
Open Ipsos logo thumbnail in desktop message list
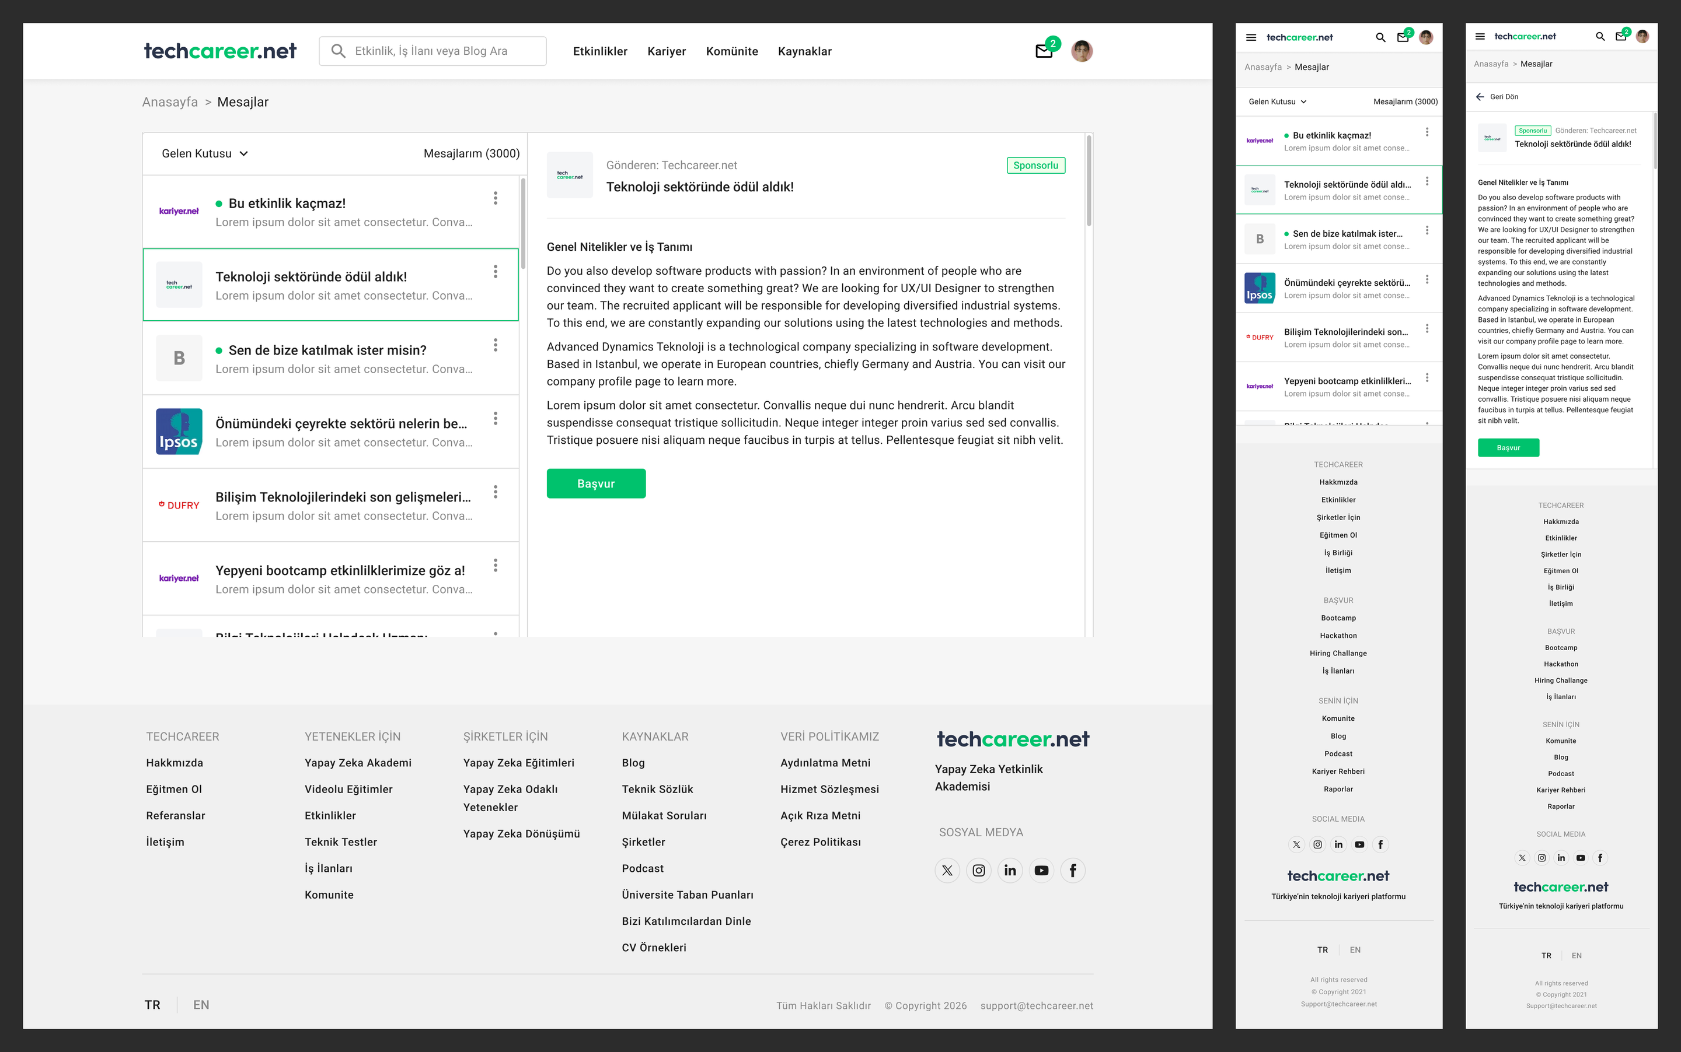pyautogui.click(x=179, y=432)
